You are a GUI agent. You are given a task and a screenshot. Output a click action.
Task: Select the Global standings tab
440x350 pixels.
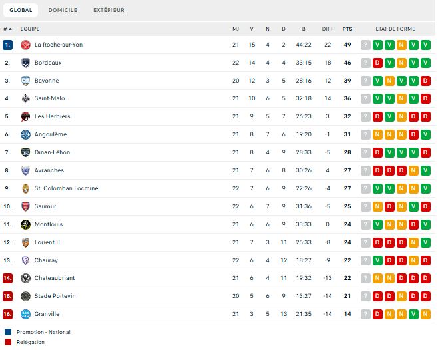pos(21,10)
